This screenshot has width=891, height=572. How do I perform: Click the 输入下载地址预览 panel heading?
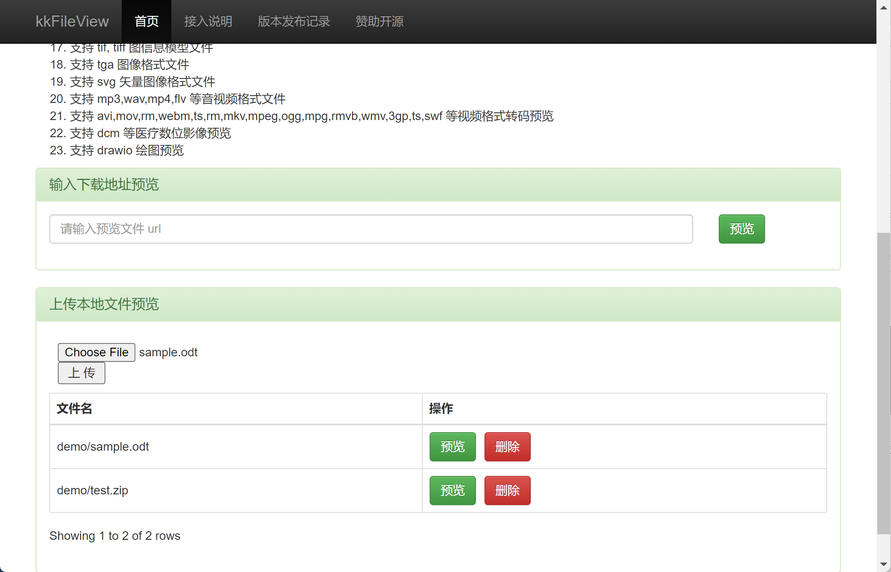click(x=104, y=185)
